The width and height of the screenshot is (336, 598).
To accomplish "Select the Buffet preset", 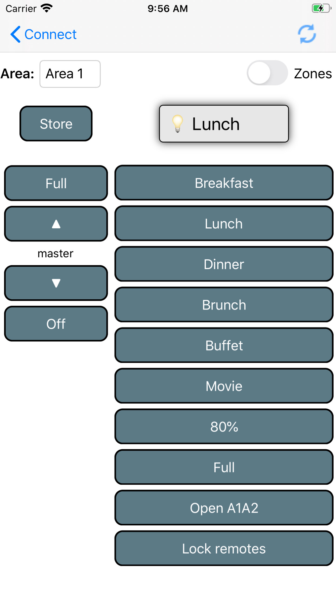I will 224,345.
